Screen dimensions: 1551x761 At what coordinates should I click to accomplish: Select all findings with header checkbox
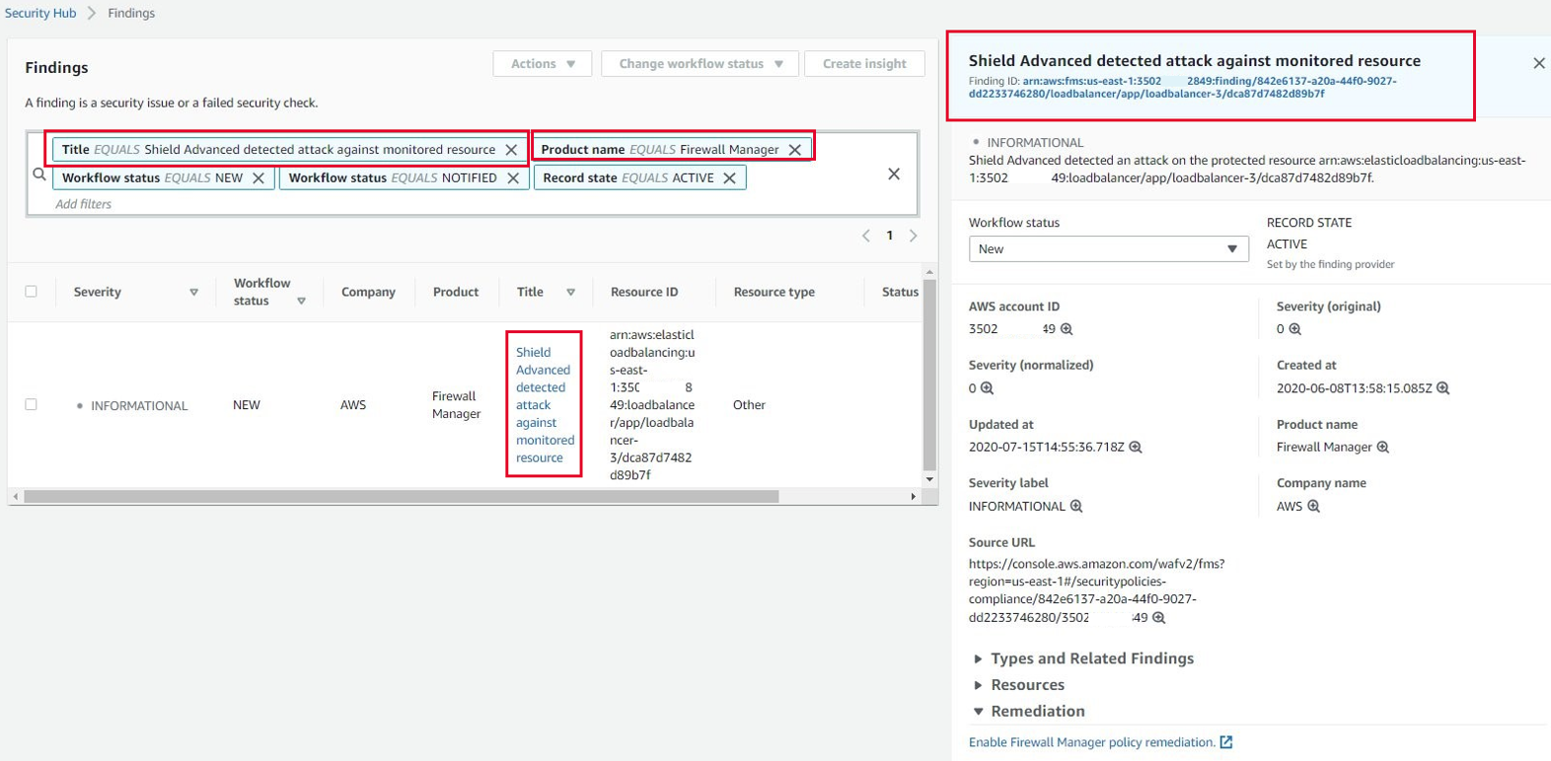click(32, 292)
